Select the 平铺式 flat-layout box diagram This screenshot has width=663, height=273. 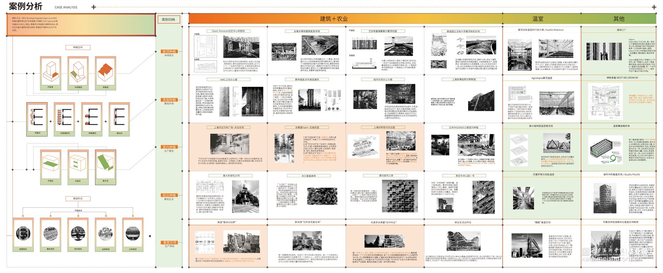(50, 163)
